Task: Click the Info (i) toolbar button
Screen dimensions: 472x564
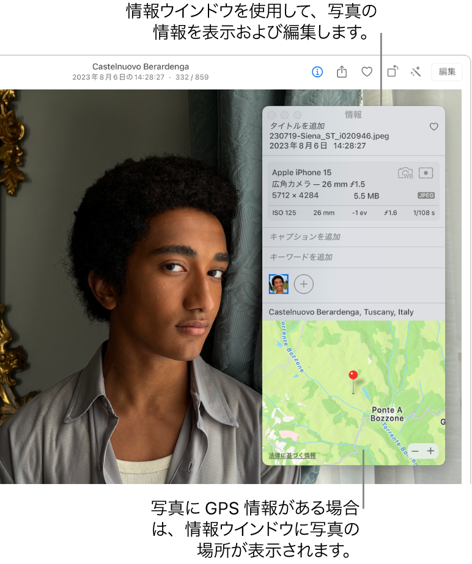Action: coord(317,72)
